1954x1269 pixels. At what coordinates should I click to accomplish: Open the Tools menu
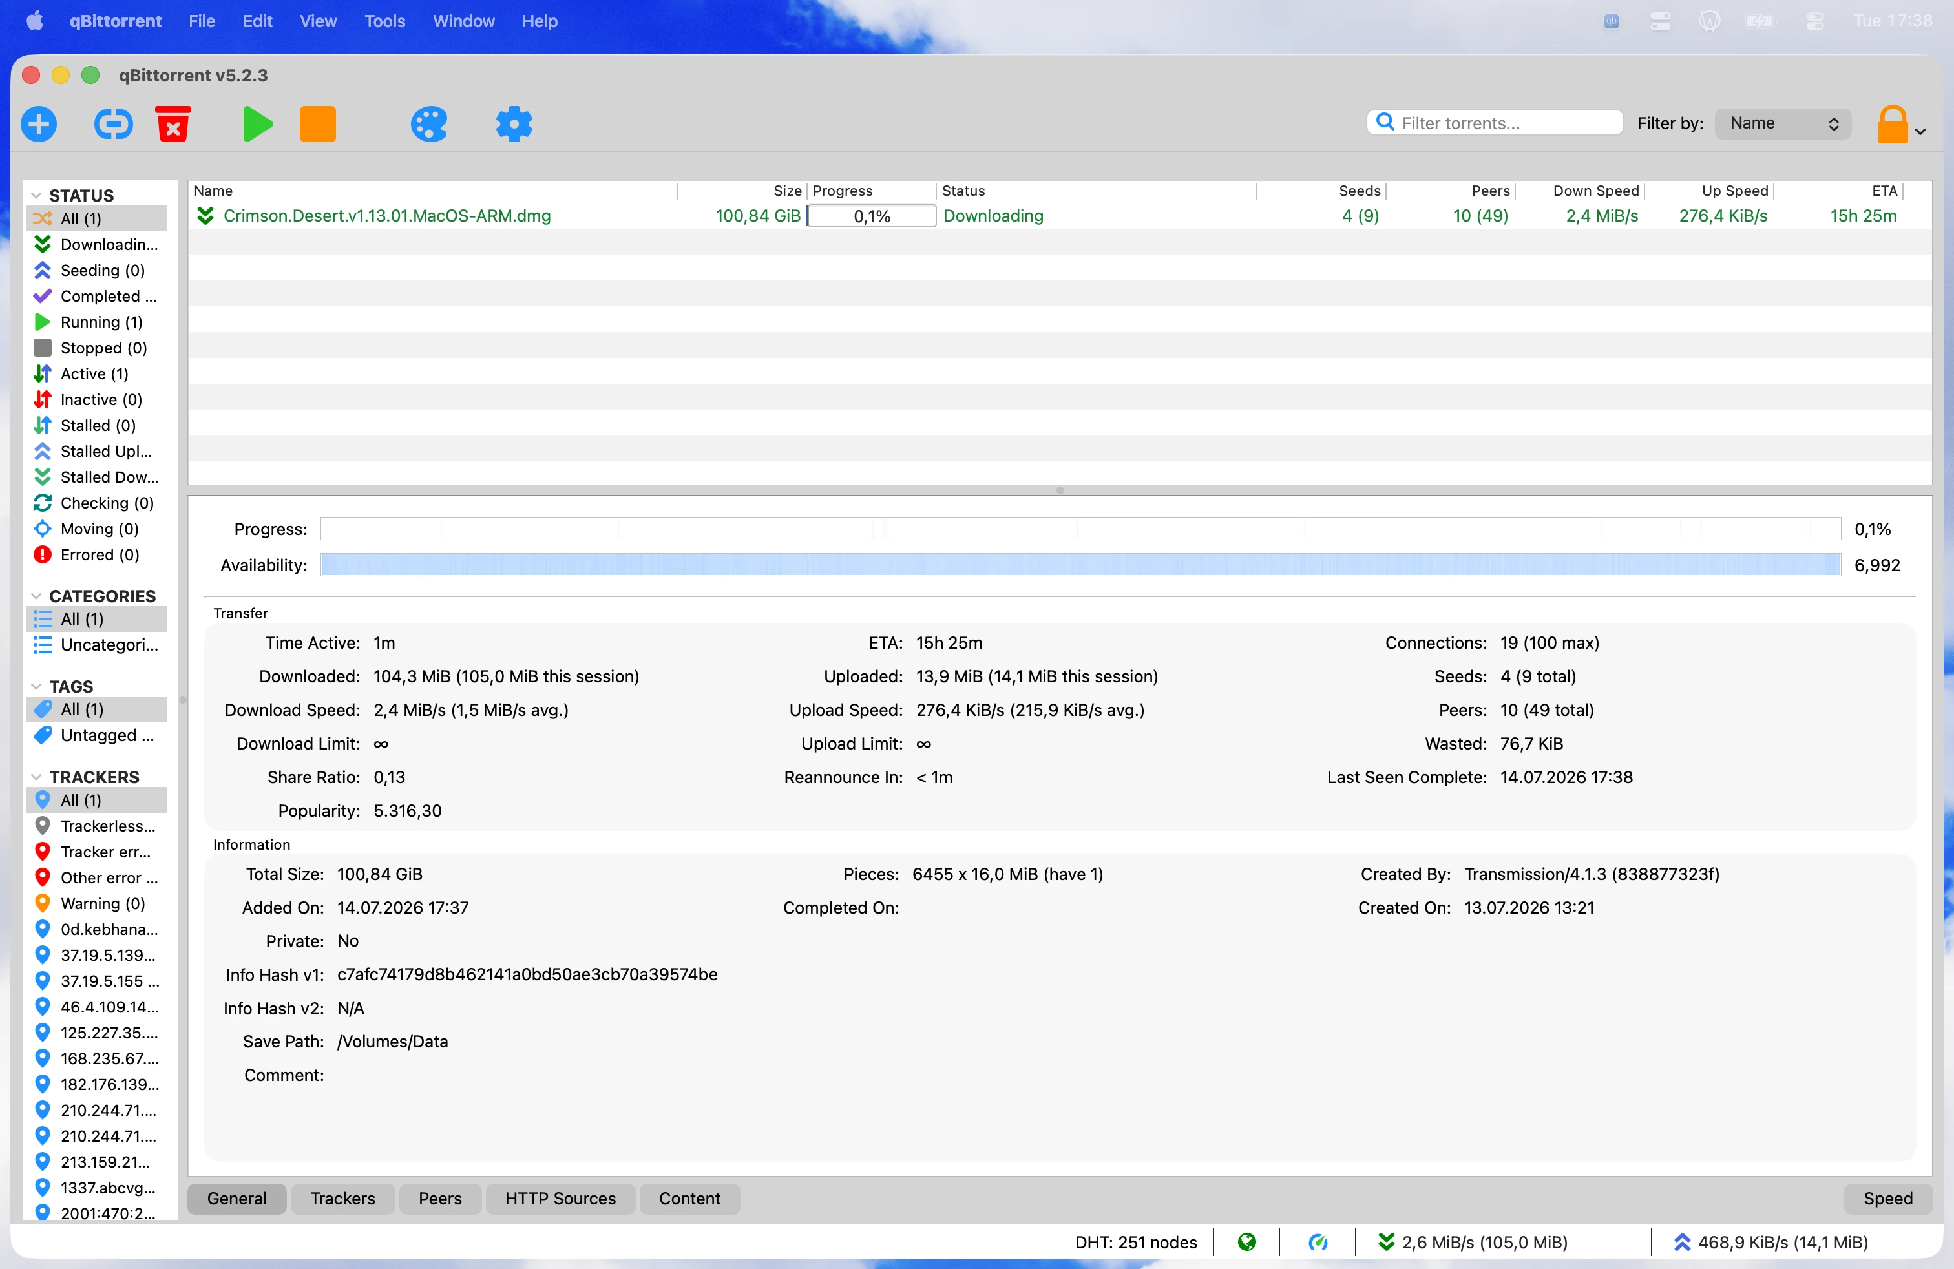tap(384, 21)
